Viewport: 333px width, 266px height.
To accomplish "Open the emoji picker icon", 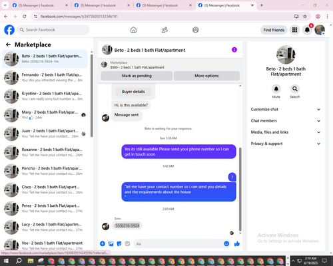I will [226, 244].
